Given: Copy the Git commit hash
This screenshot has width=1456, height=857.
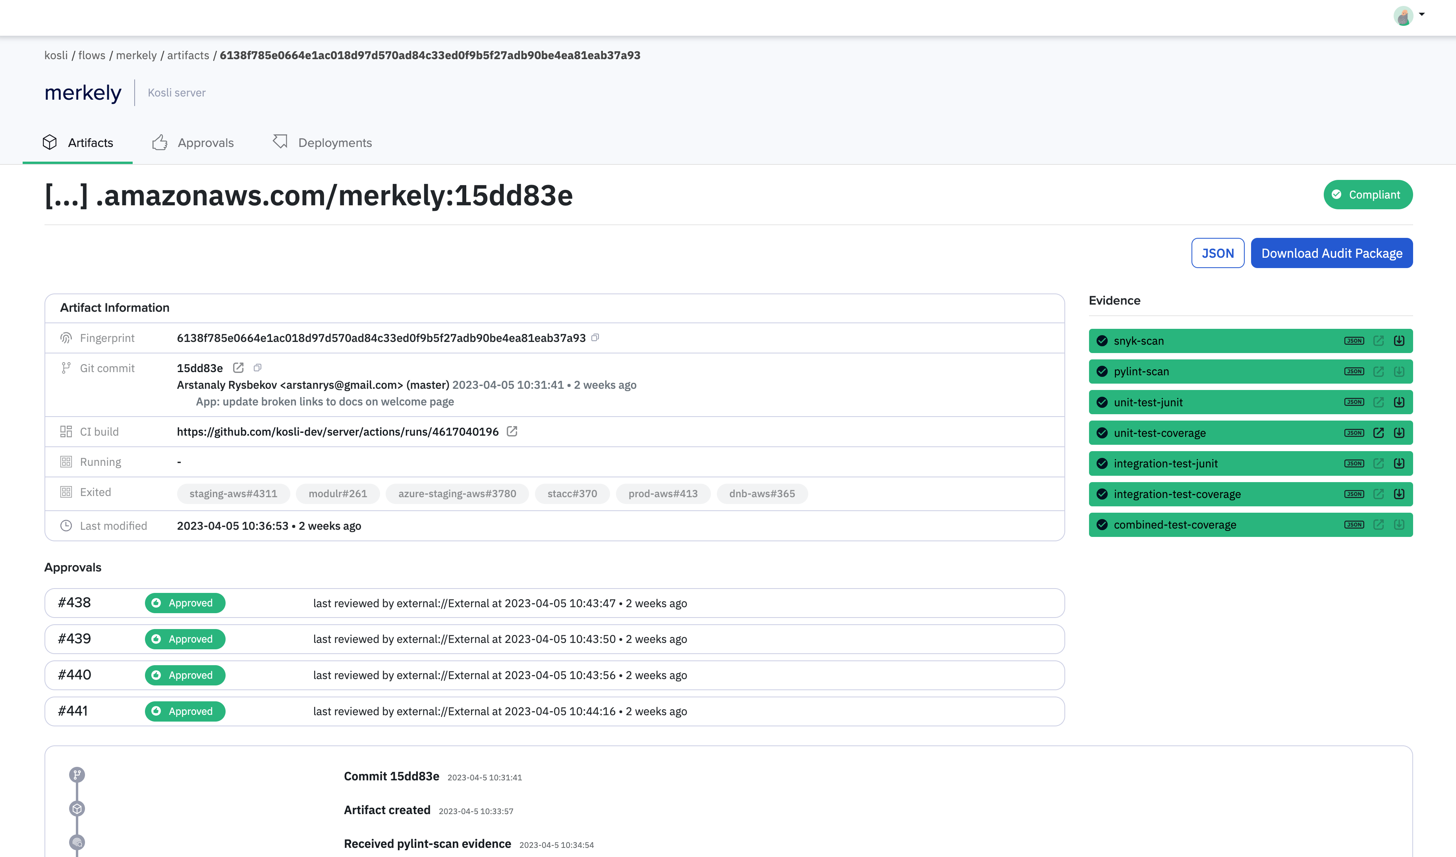Looking at the screenshot, I should click(x=258, y=367).
